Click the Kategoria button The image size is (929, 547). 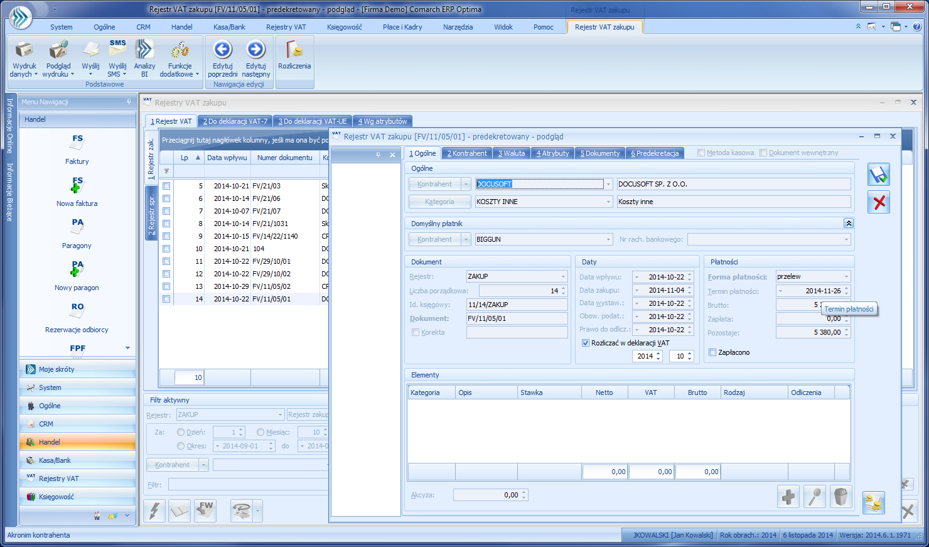pyautogui.click(x=439, y=202)
